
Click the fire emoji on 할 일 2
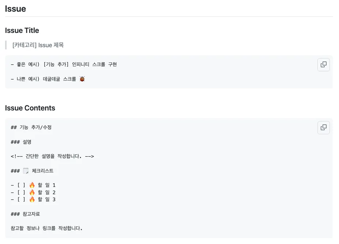coord(32,192)
